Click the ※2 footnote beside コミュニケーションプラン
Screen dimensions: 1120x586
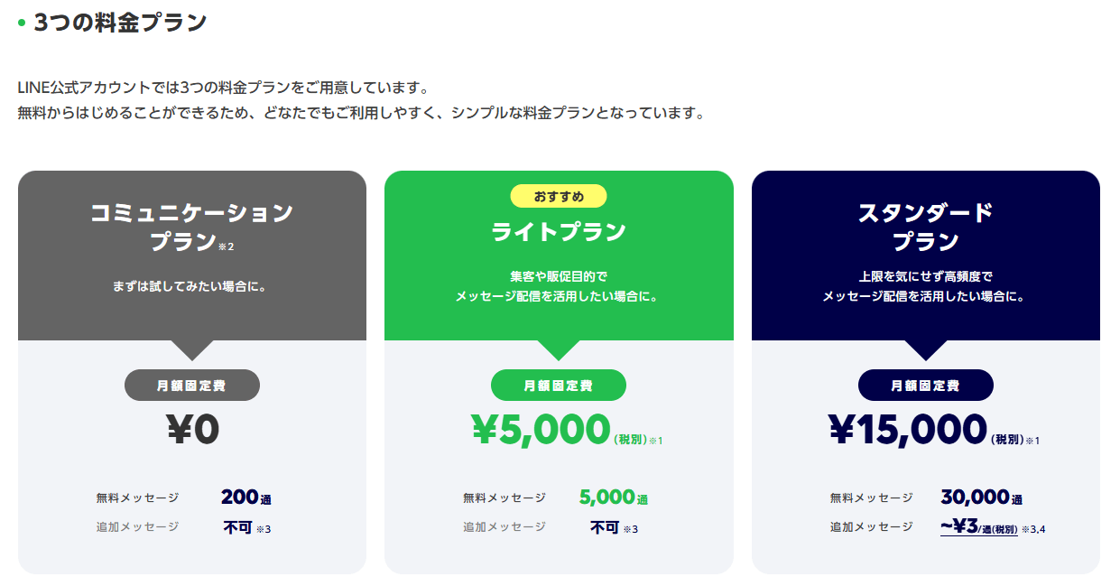point(226,246)
